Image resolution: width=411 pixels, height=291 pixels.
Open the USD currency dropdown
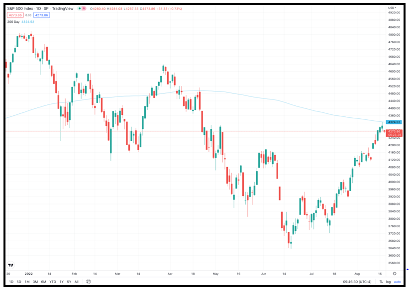[392, 8]
